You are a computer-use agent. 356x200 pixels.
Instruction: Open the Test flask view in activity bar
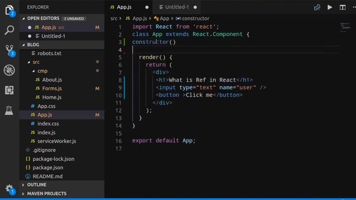[9, 111]
